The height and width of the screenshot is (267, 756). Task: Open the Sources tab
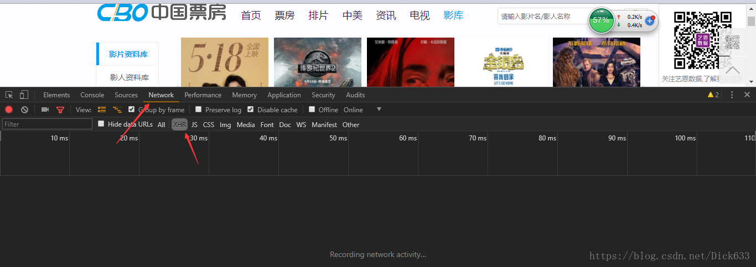pos(126,95)
